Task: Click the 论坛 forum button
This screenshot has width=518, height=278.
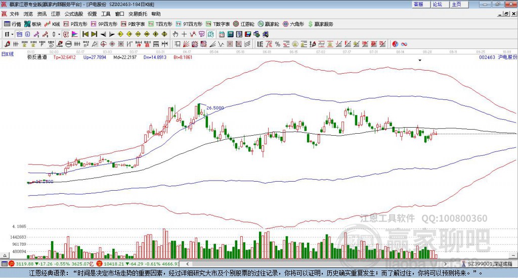Action: point(440,4)
